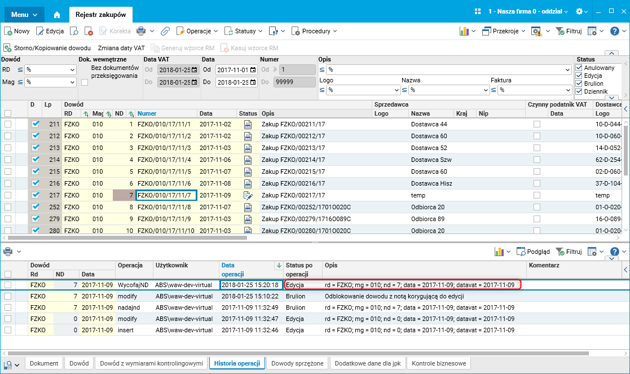This screenshot has width=630, height=374.
Task: Uncheck the Brulion status checkbox
Action: pos(579,83)
